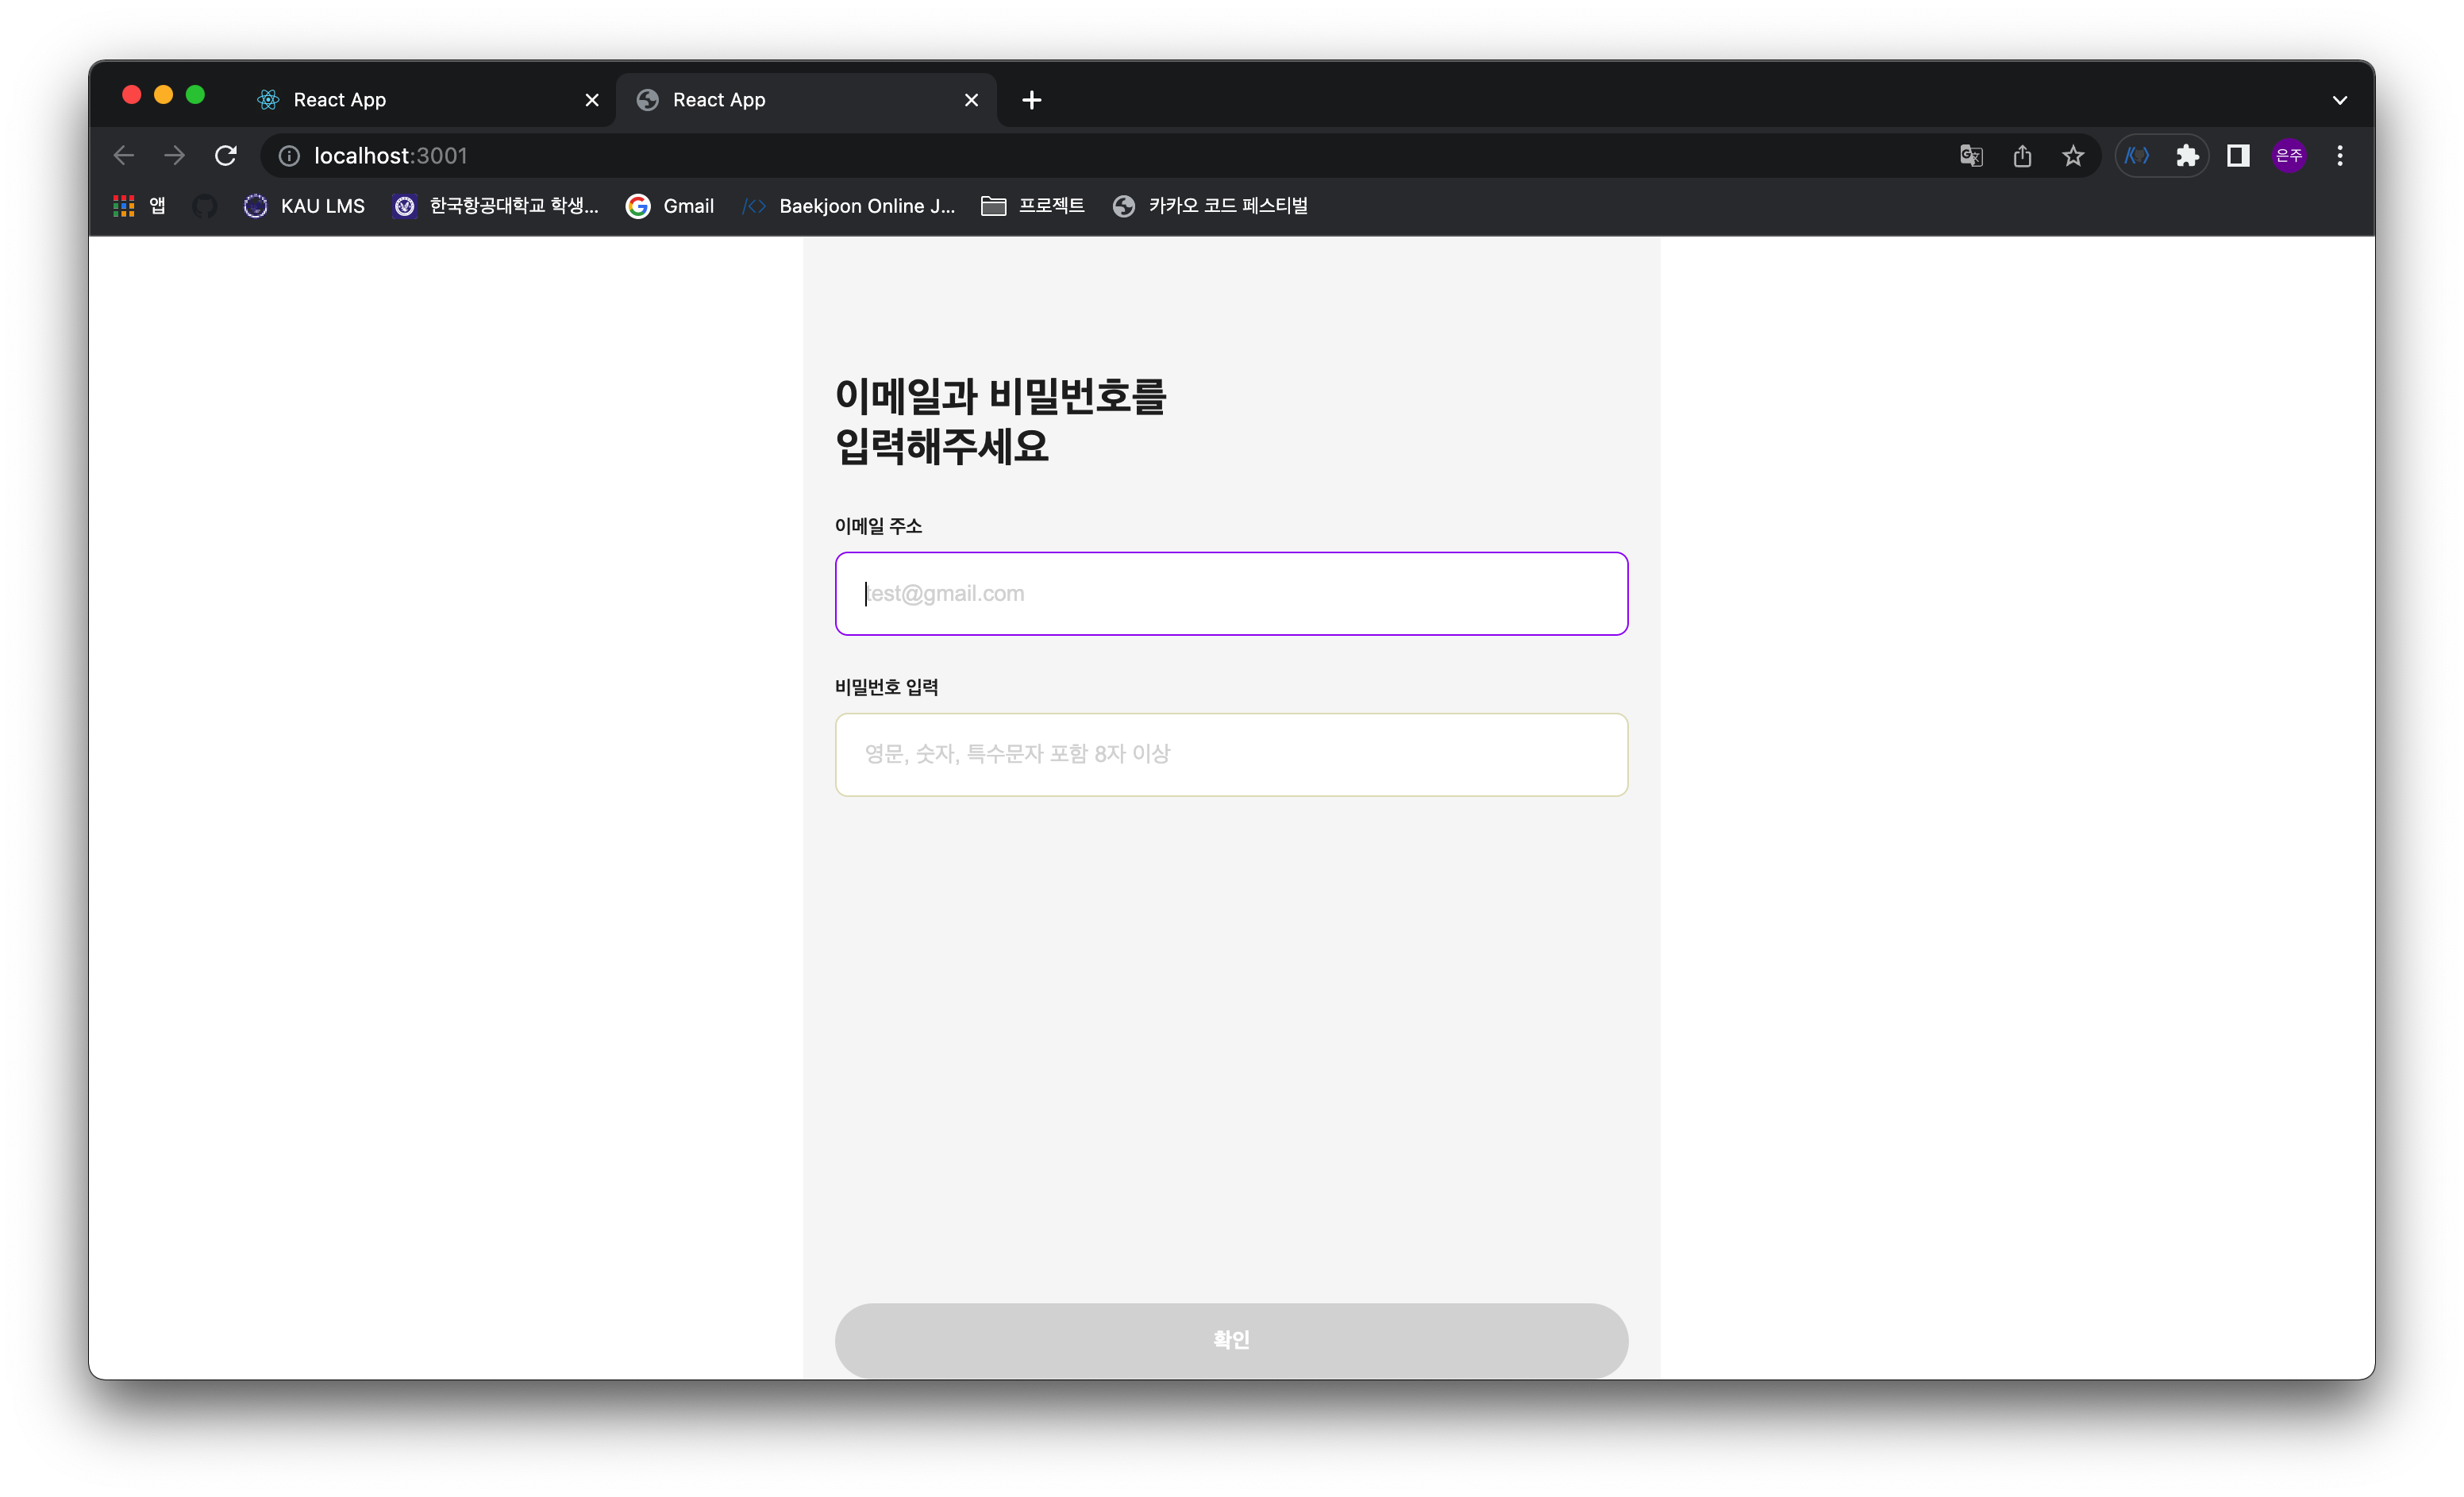Open the Baekjoon Online Judge bookmark
This screenshot has height=1497, width=2464.
[848, 206]
